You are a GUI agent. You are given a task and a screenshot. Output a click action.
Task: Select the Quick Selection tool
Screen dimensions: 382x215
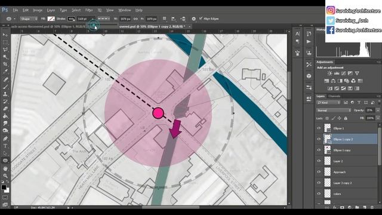click(x=5, y=57)
